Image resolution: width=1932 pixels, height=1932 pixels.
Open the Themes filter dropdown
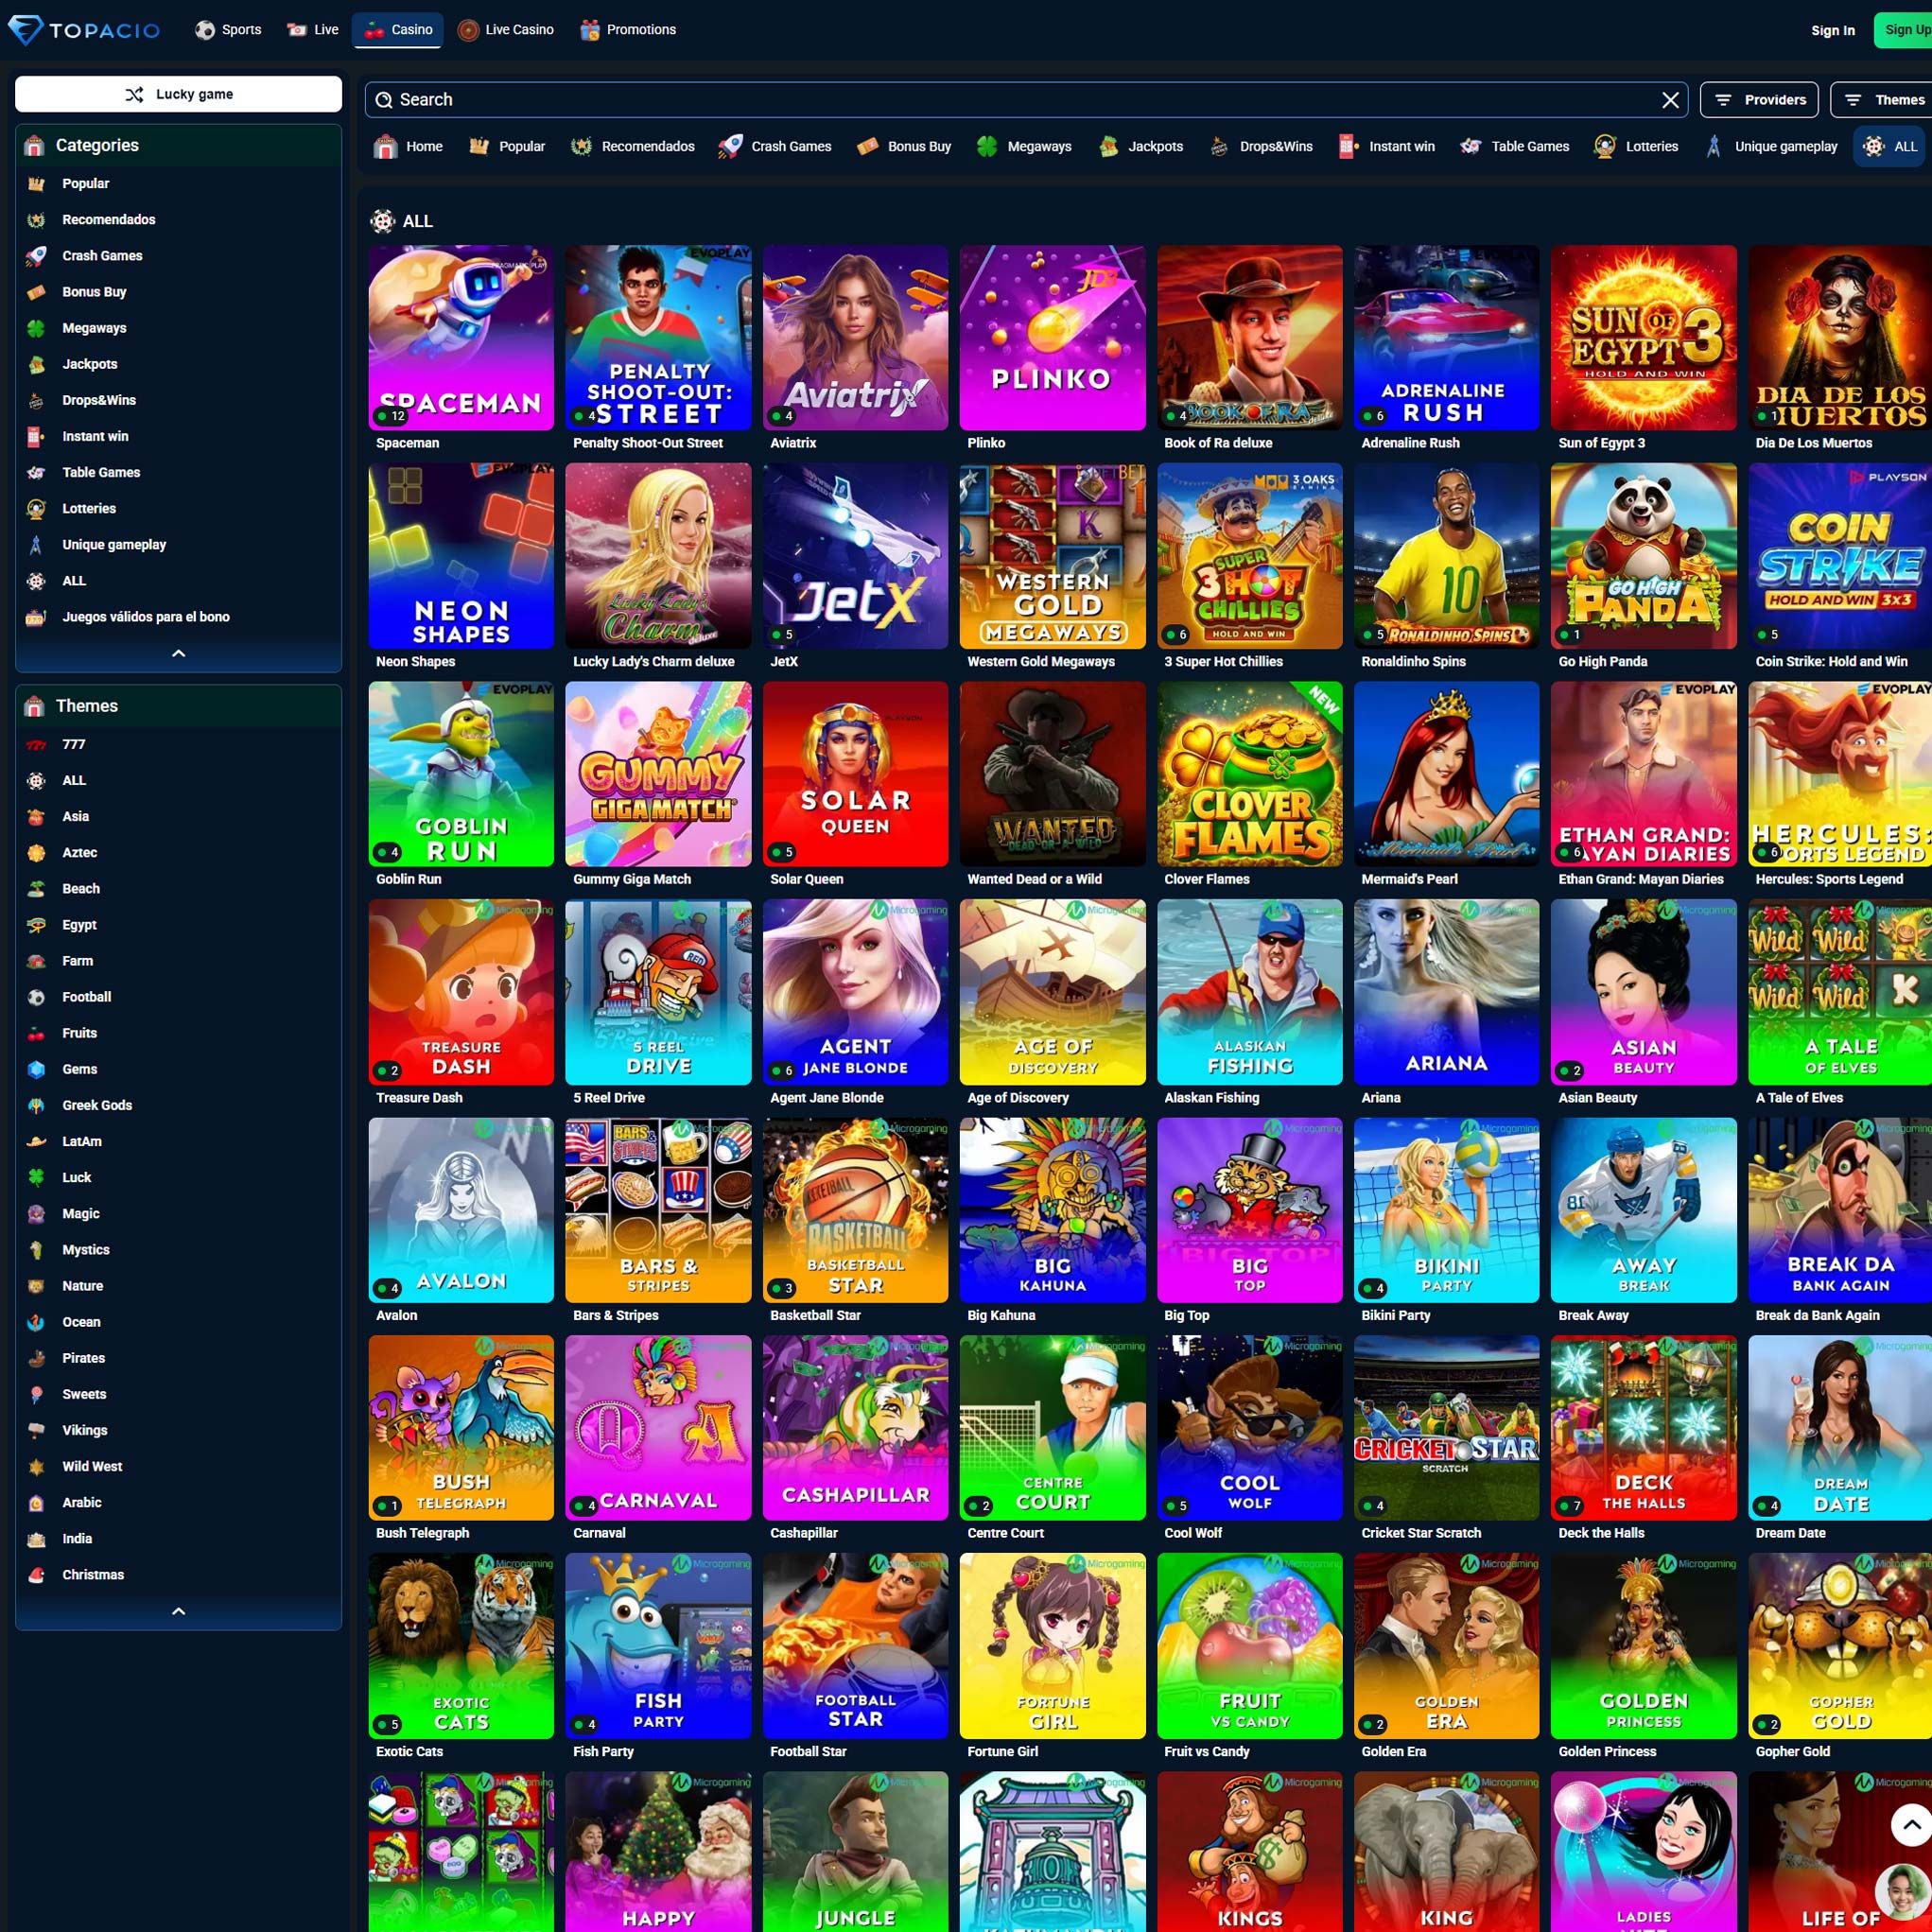coord(1882,100)
